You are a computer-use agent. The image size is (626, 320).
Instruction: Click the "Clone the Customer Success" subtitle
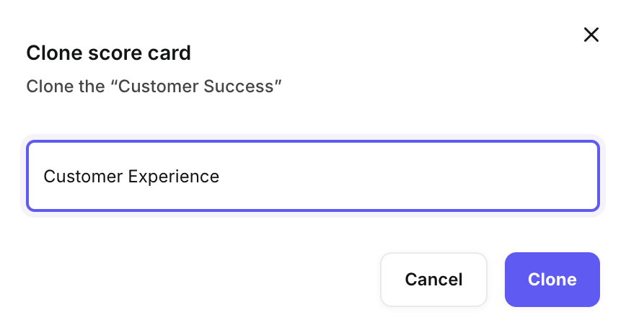(154, 86)
